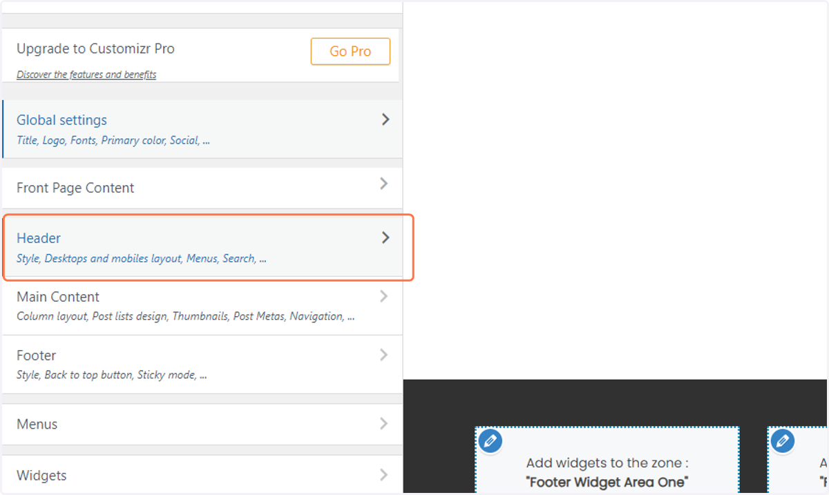Click 'Title, Logo, Fonts, Primary color, Social' description
The width and height of the screenshot is (829, 495).
point(113,140)
